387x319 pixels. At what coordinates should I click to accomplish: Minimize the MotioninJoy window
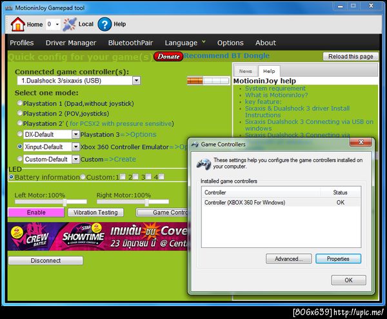point(341,6)
